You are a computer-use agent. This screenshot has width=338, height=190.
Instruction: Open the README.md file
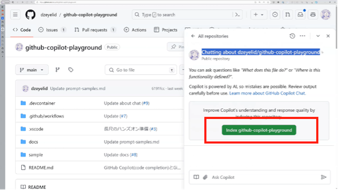pyautogui.click(x=41, y=167)
